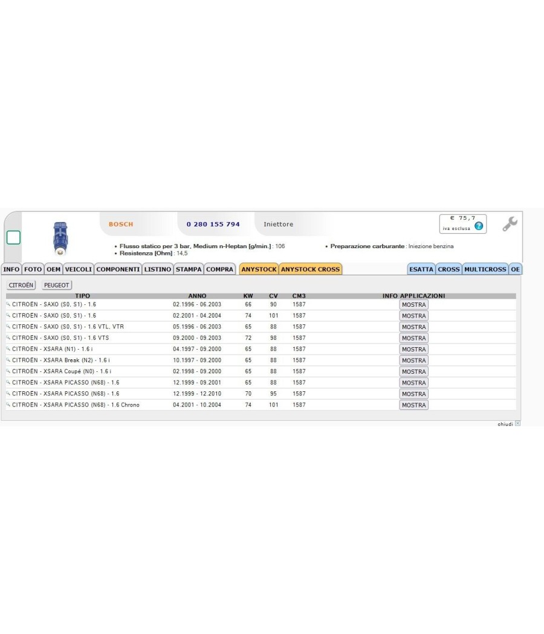Go to the VEICOLI tab
The height and width of the screenshot is (634, 544).
(79, 269)
